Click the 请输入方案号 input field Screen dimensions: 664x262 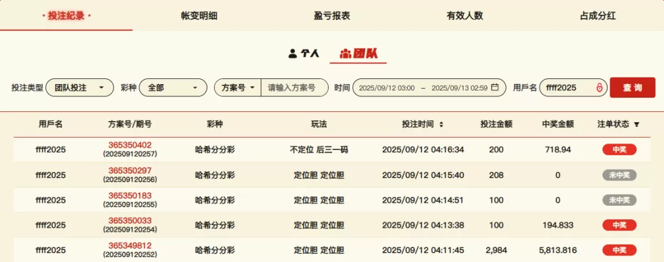pos(294,87)
